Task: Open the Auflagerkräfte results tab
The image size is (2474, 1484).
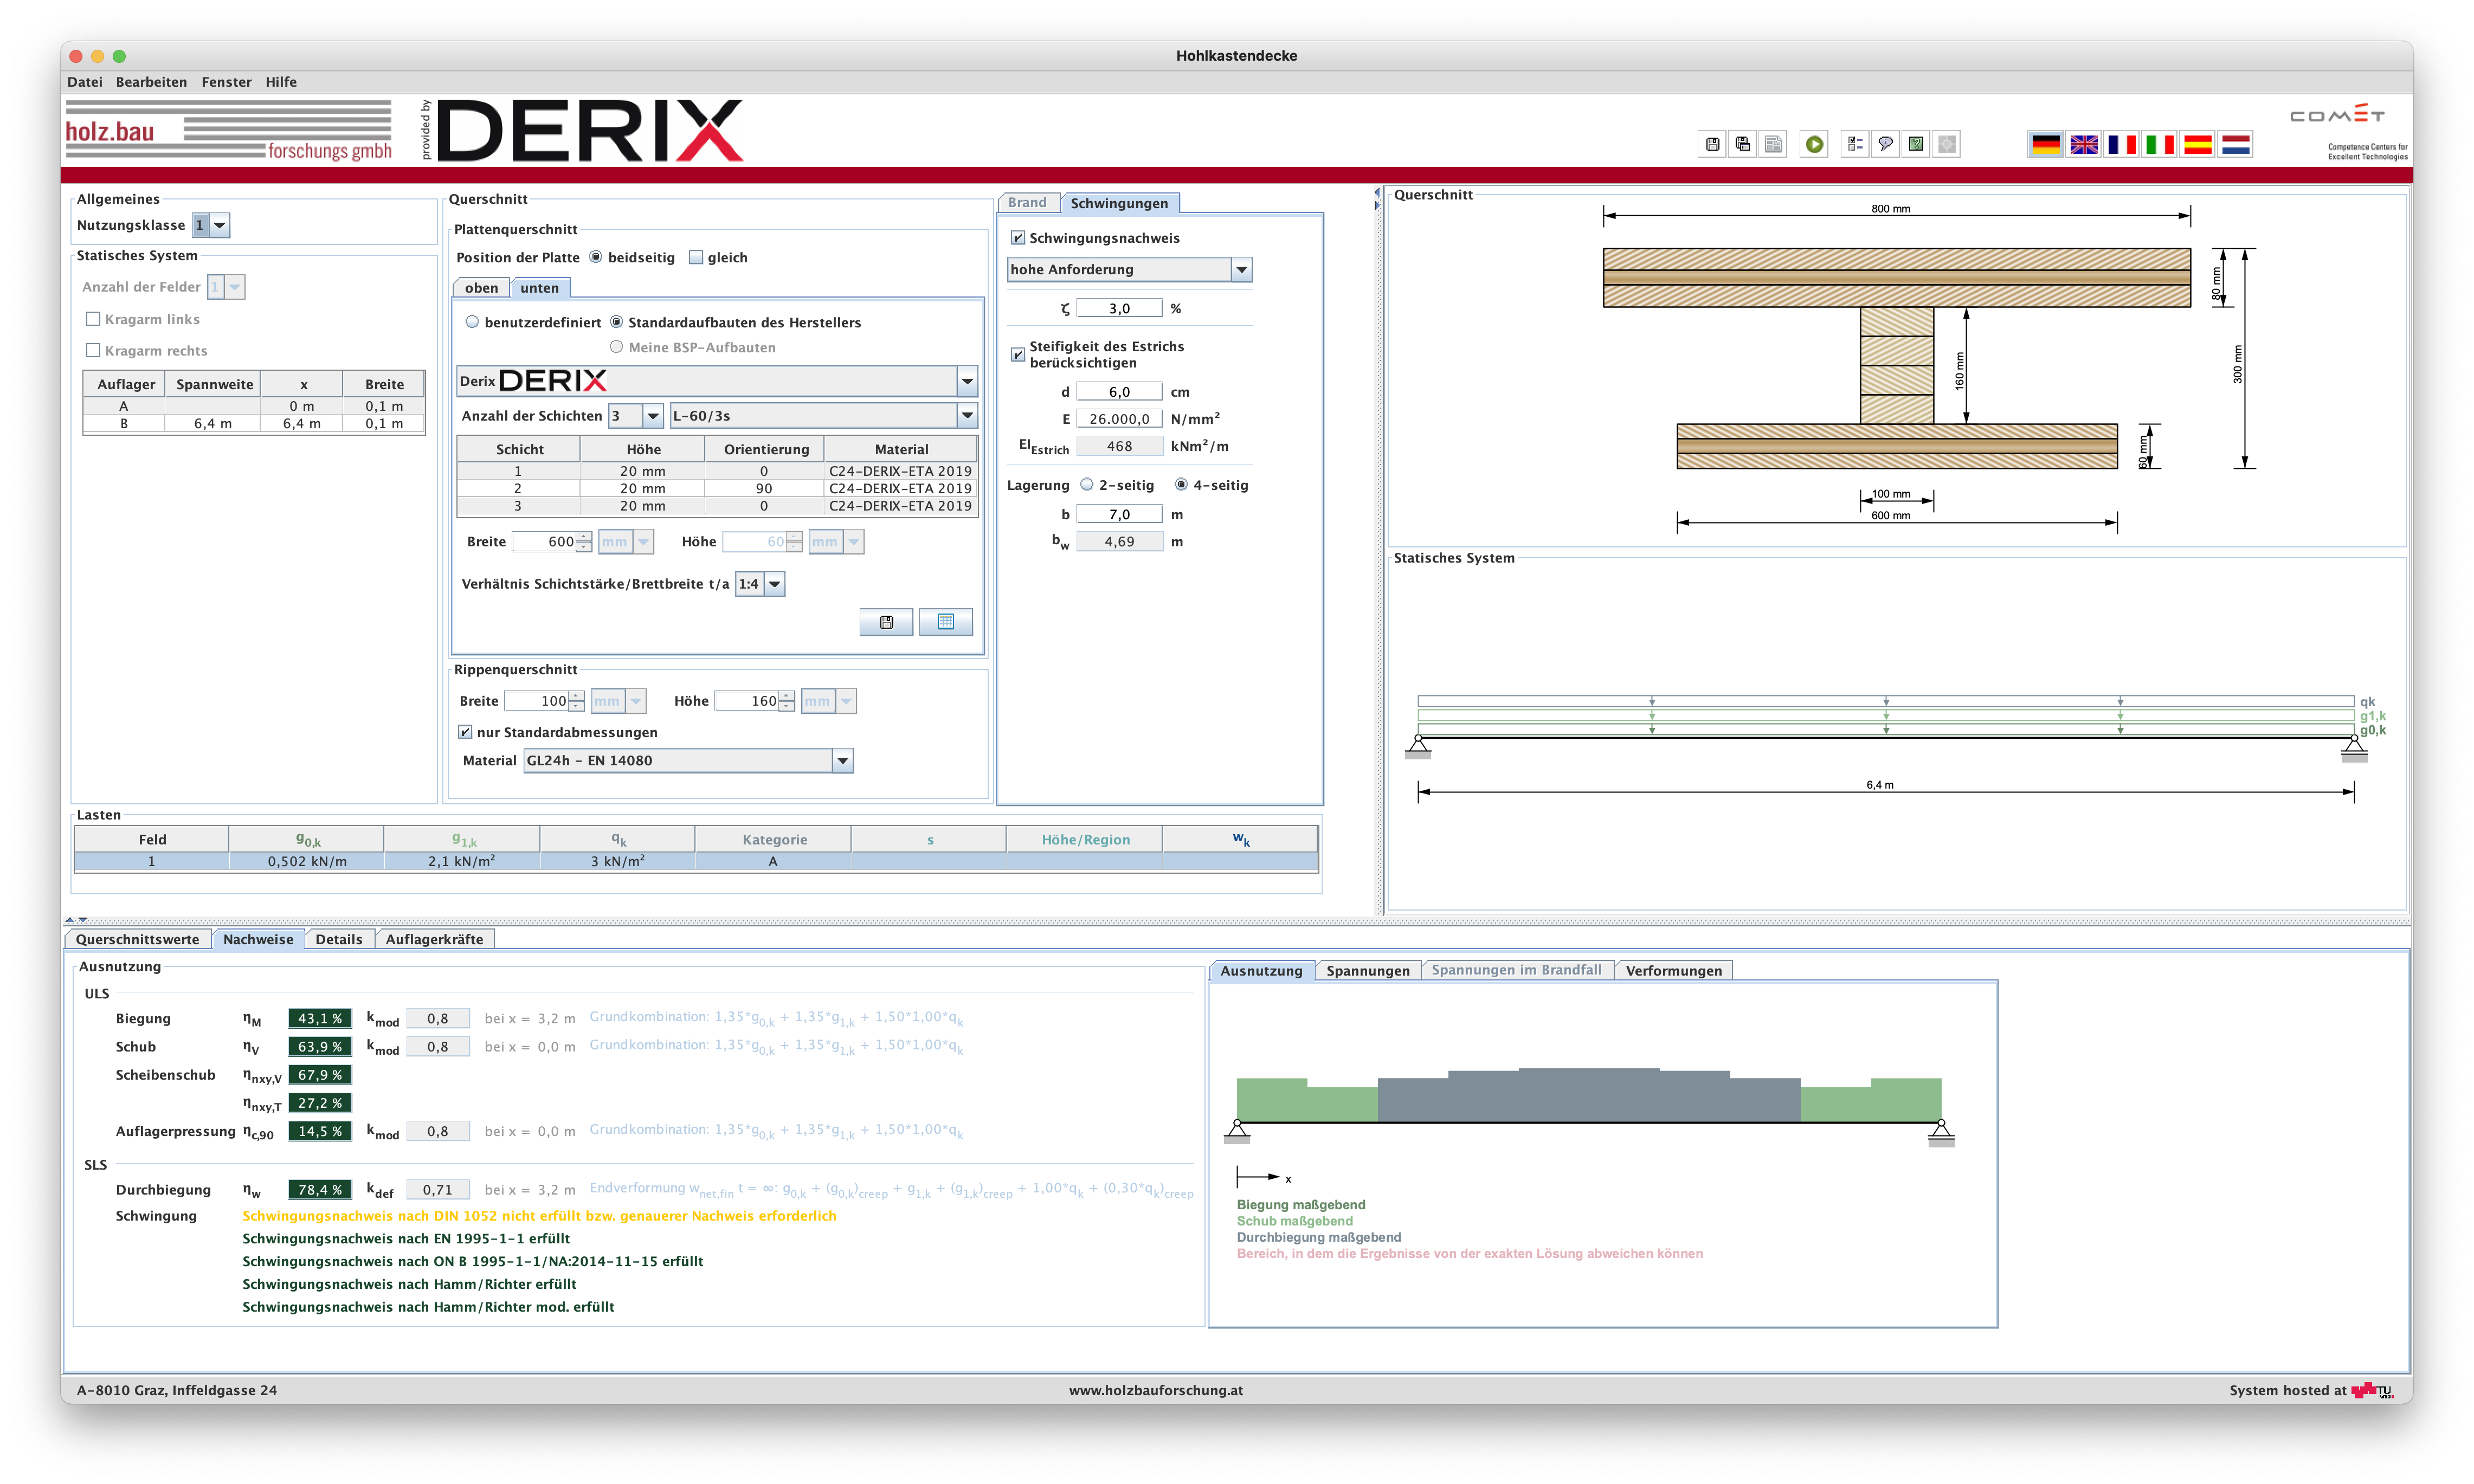Action: pos(434,939)
